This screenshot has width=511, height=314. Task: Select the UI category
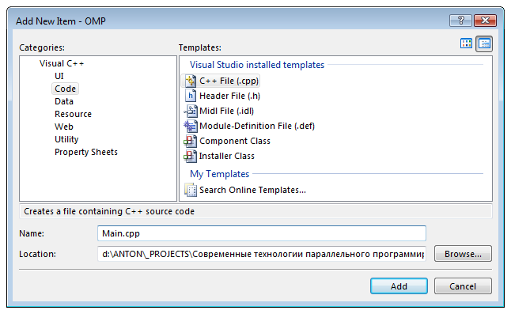(x=59, y=76)
